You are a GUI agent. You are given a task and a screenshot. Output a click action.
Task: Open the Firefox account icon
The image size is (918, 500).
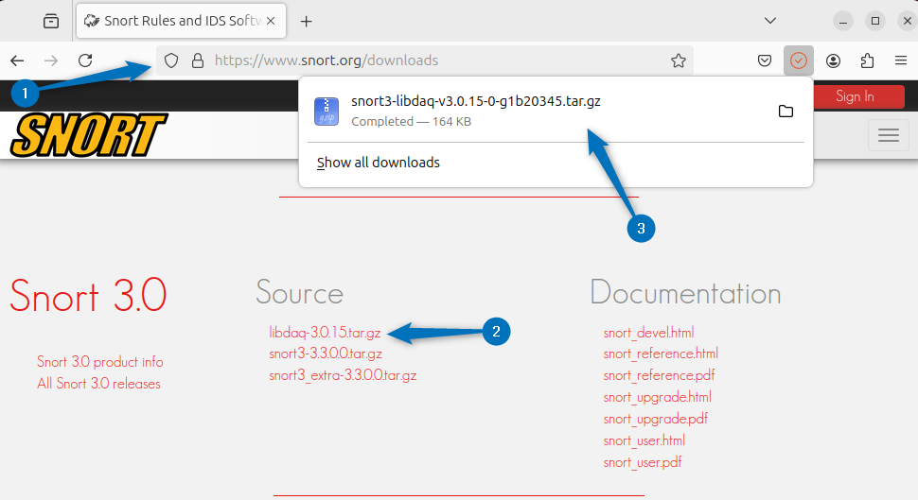point(833,60)
